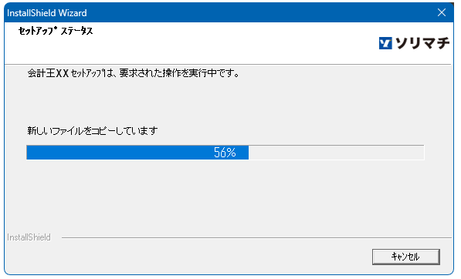
Task: Click the 会計王XX product name in the message
Action: (48, 73)
